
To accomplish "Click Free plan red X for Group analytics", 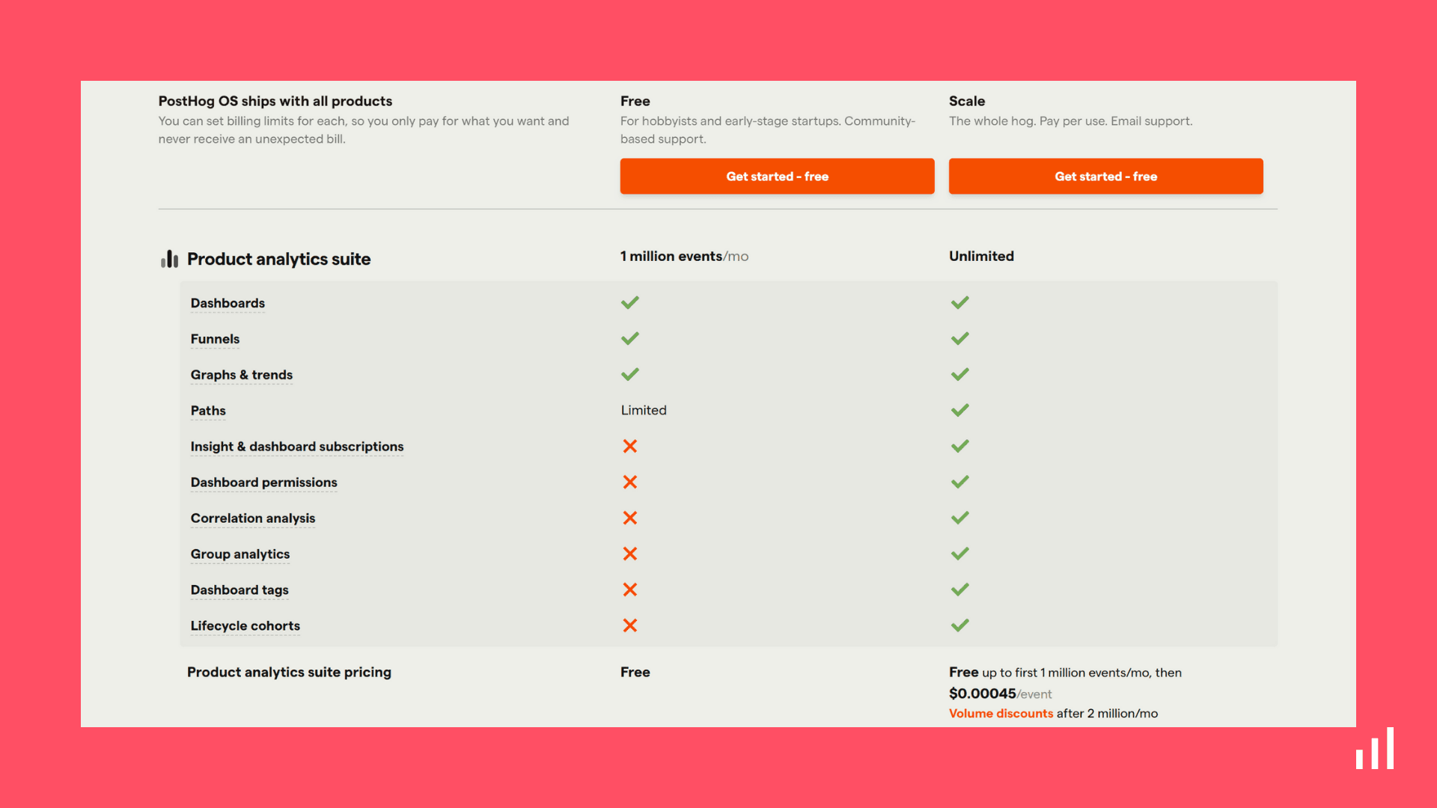I will 630,554.
